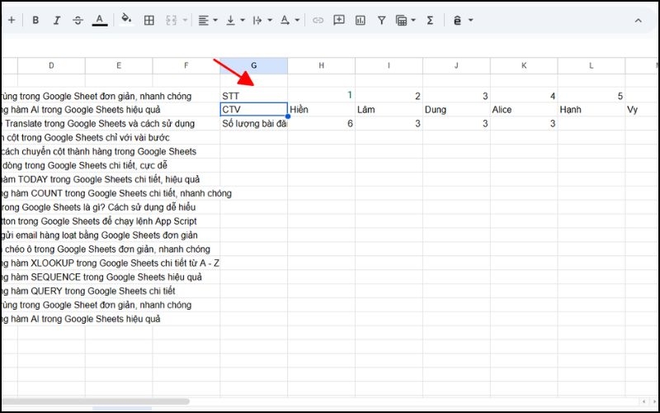Toggle strikethrough formatting
660x413 pixels.
point(78,21)
